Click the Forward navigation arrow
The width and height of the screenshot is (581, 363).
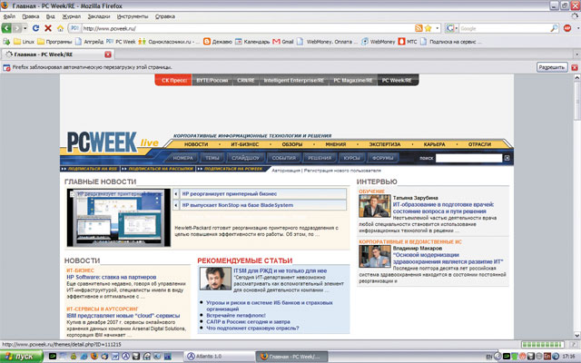coord(16,28)
